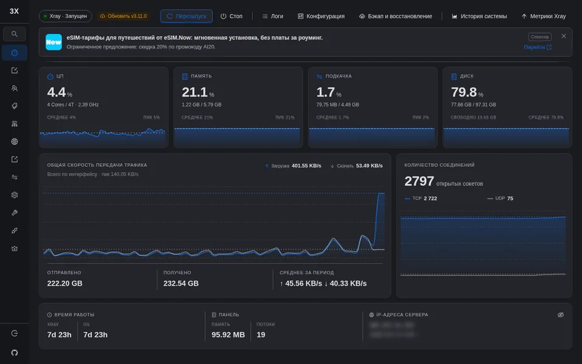The image size is (582, 364).
Task: Click the tag icon in sidebar
Action: pos(15,106)
